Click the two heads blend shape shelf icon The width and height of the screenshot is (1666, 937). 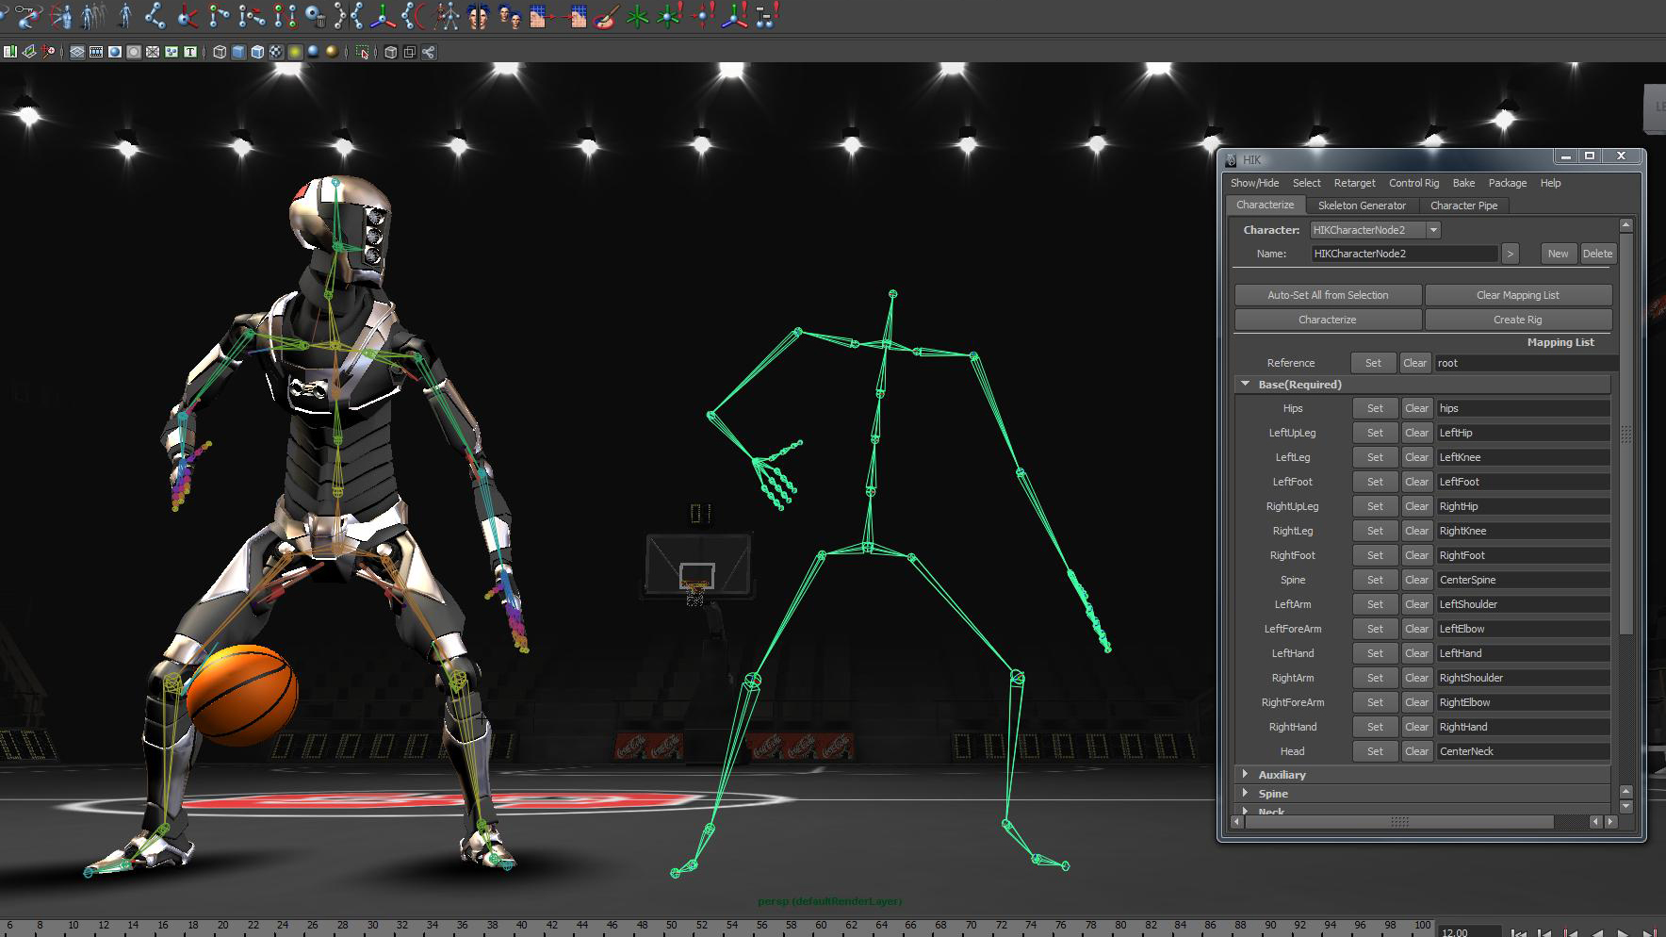[x=510, y=16]
